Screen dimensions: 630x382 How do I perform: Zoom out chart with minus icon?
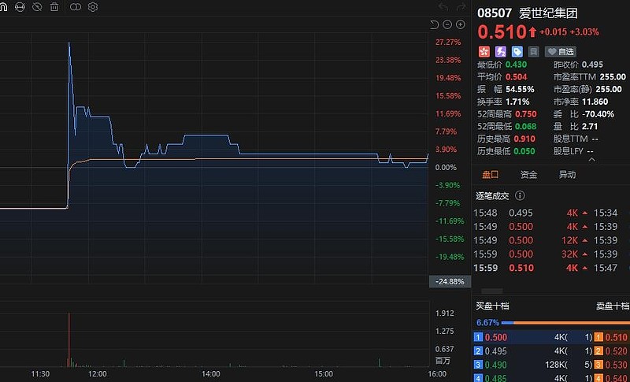pos(447,25)
